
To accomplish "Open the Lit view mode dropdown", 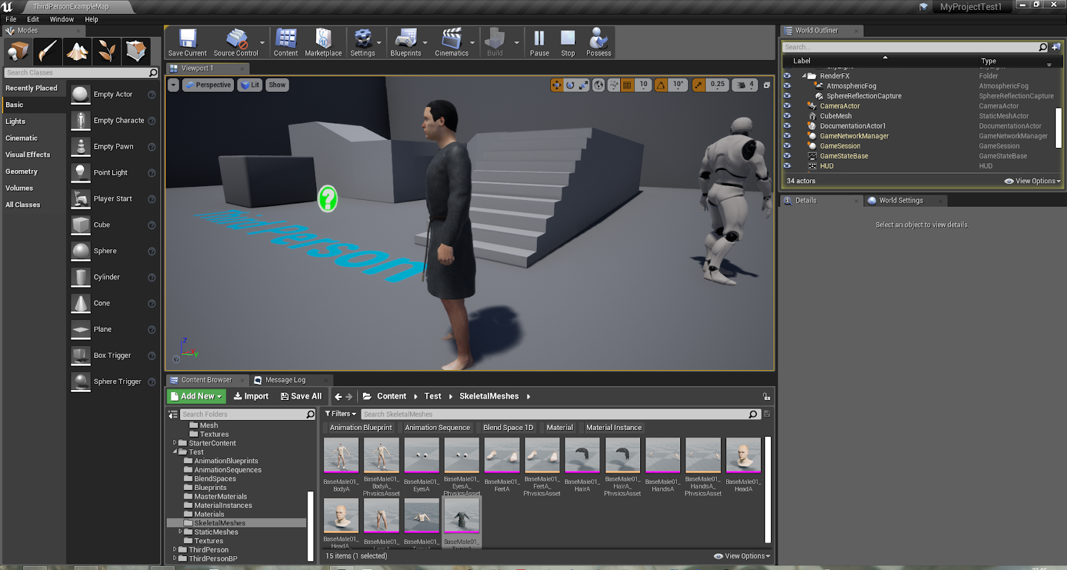I will (250, 85).
